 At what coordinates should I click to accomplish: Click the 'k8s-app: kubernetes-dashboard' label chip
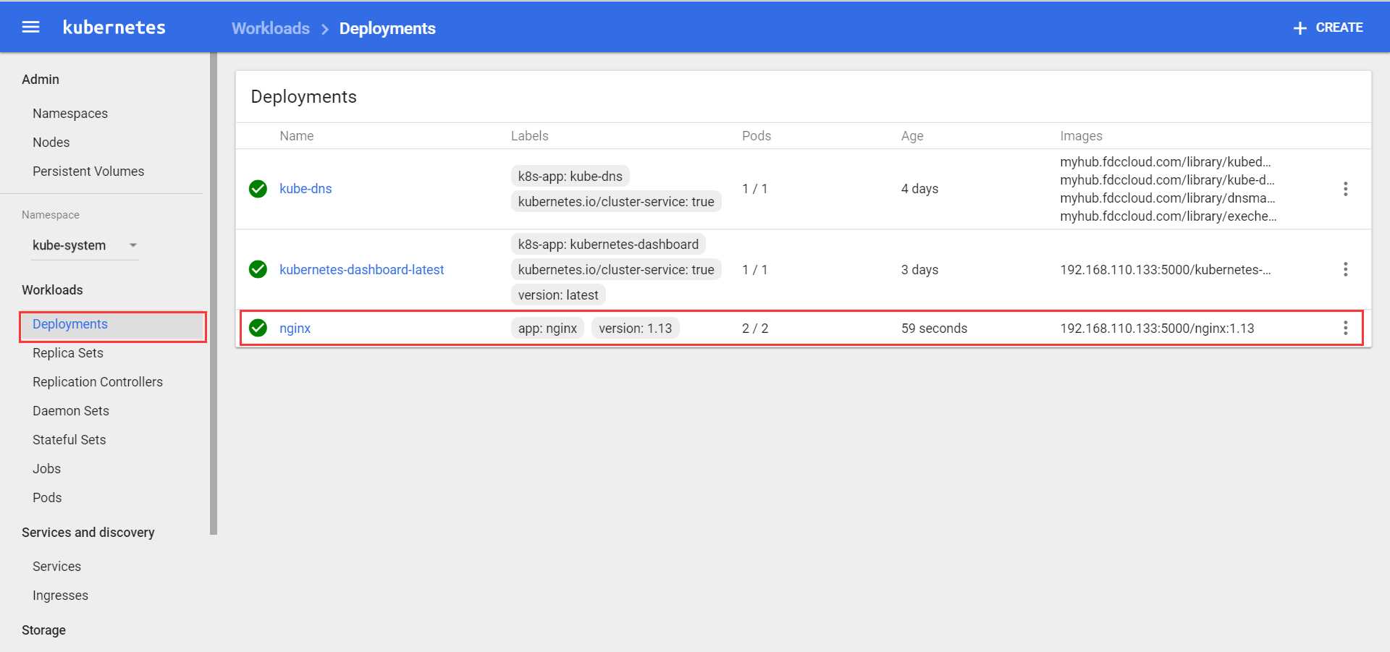[x=608, y=245]
